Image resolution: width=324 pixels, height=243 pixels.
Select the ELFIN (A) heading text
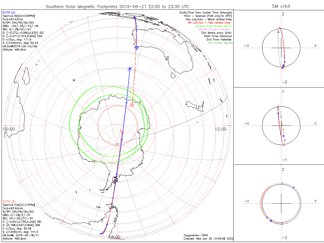click(x=9, y=12)
